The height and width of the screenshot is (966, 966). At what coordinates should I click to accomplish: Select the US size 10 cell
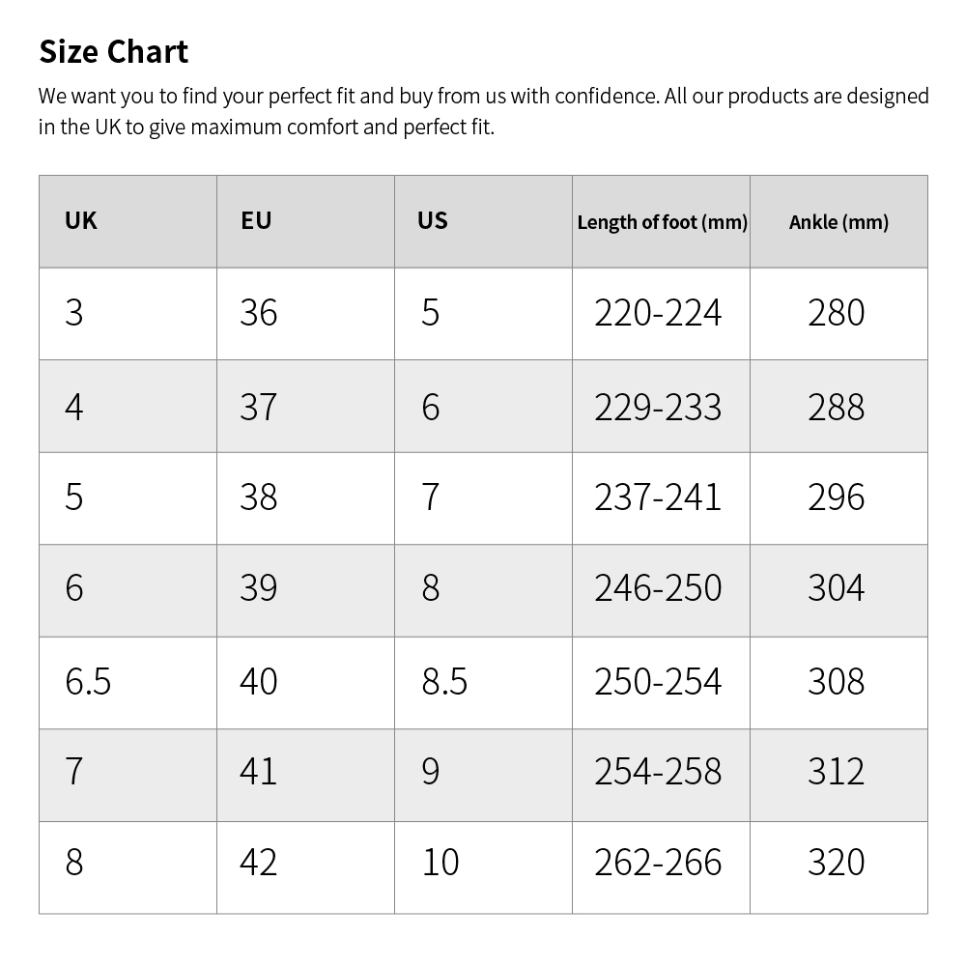click(x=440, y=863)
